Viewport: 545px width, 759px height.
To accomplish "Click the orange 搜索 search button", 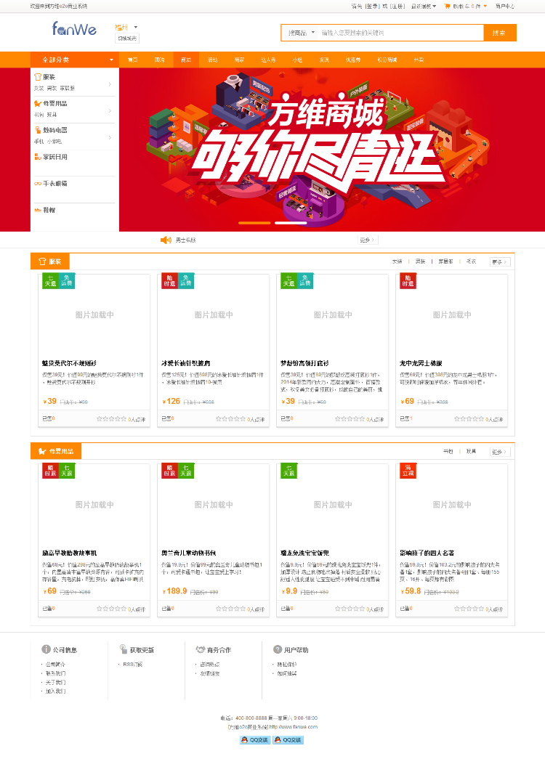I will (x=500, y=33).
